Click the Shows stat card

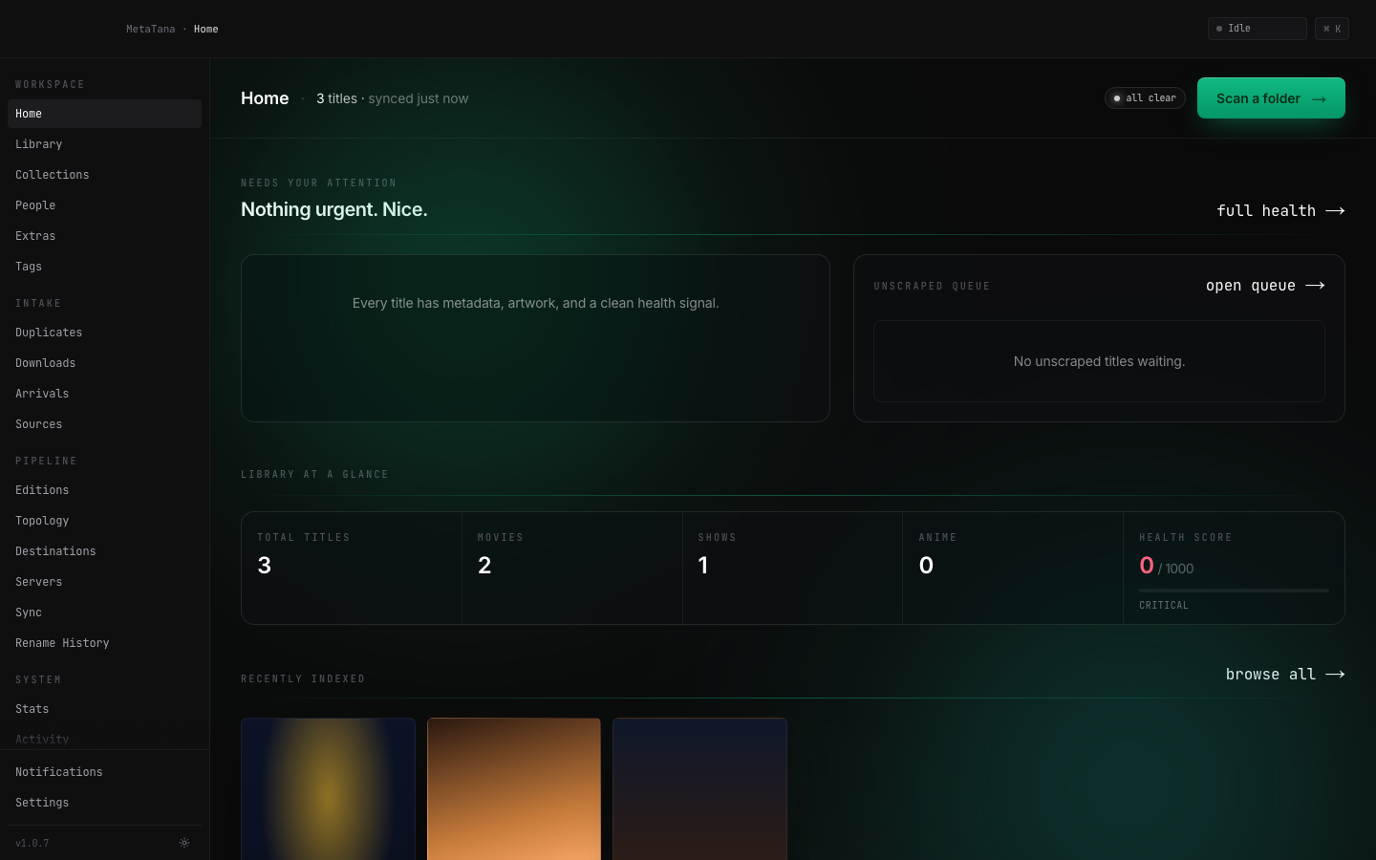pos(793,568)
